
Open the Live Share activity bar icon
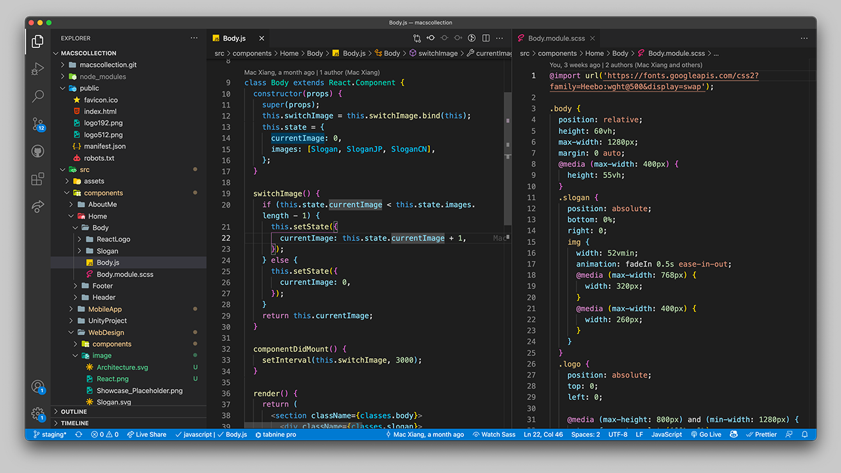click(x=38, y=206)
